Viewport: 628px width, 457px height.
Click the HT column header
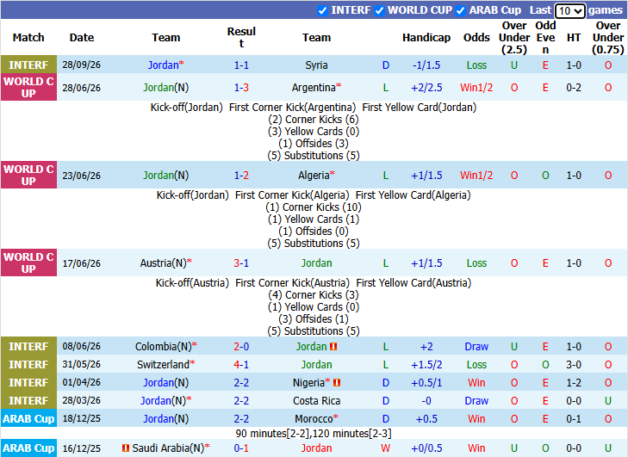click(574, 37)
